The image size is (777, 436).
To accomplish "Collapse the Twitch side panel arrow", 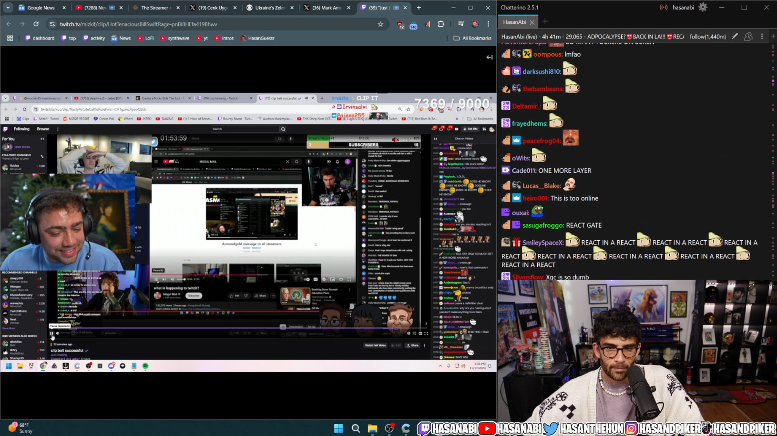I will [x=489, y=57].
